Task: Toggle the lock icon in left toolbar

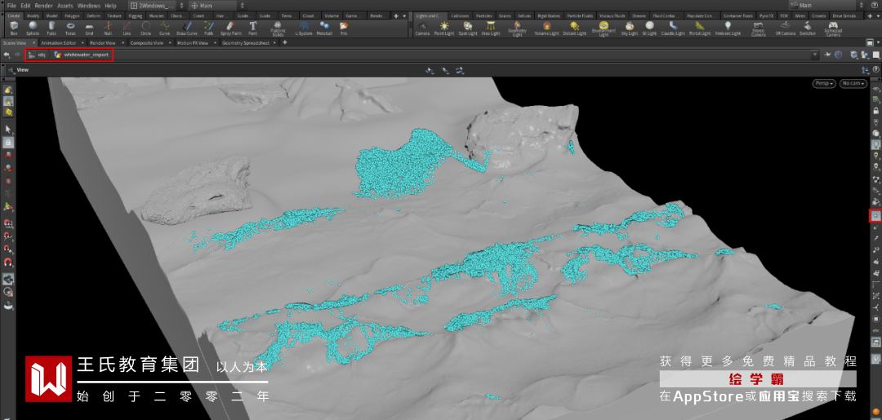Action: pos(8,142)
